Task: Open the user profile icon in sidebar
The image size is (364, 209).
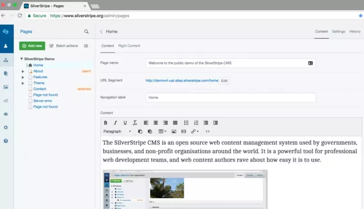Action: click(6, 46)
